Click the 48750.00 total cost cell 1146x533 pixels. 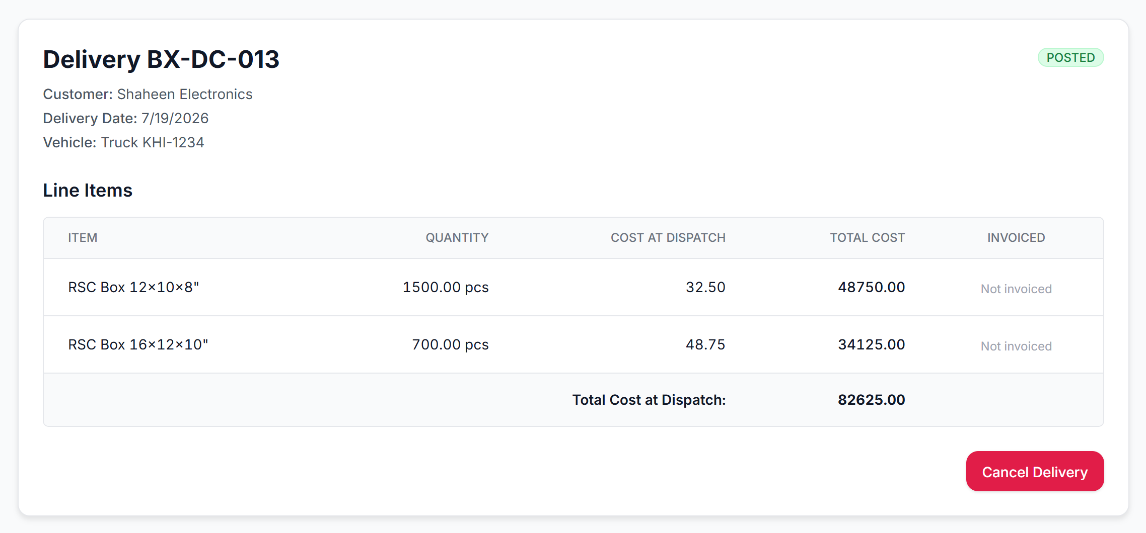click(x=872, y=287)
